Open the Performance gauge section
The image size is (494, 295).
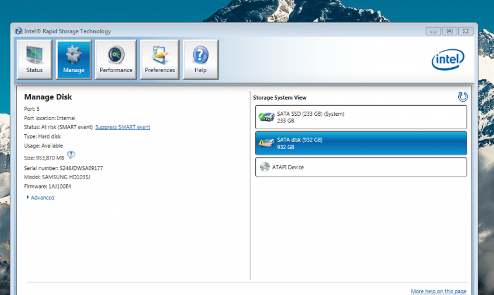[116, 60]
